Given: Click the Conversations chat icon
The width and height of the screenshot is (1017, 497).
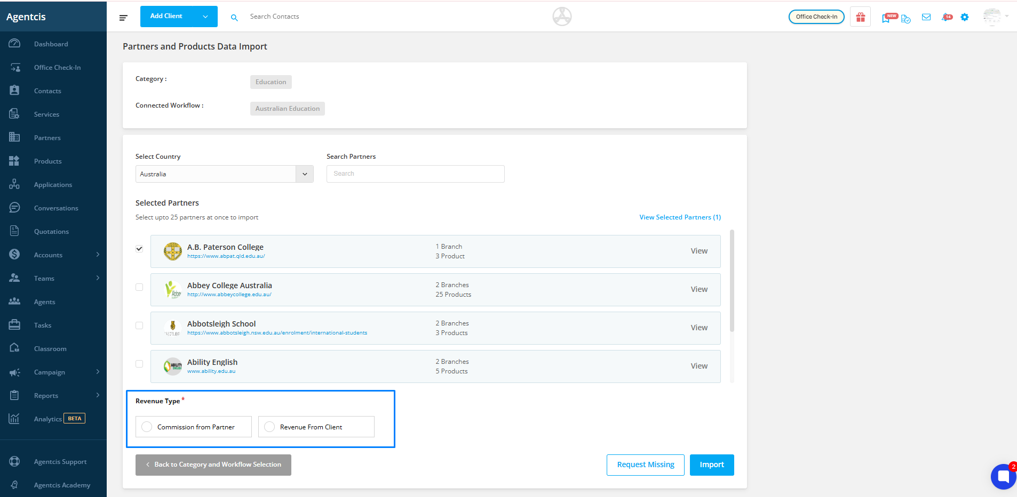Looking at the screenshot, I should click(14, 208).
